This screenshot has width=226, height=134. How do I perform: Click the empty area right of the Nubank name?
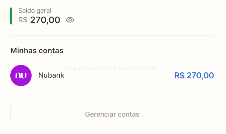tap(118, 81)
